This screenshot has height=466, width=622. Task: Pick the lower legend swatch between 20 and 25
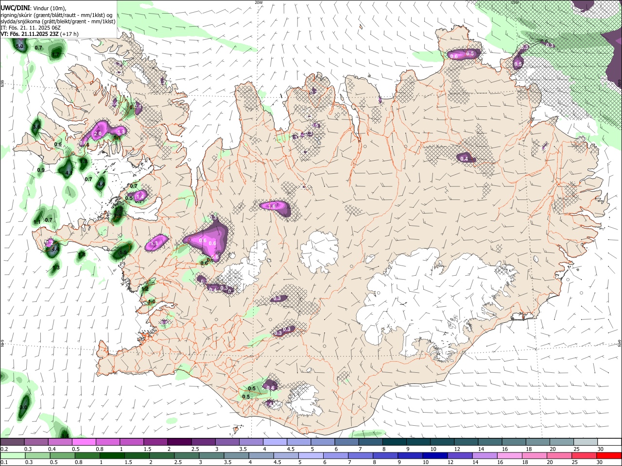pyautogui.click(x=558, y=456)
